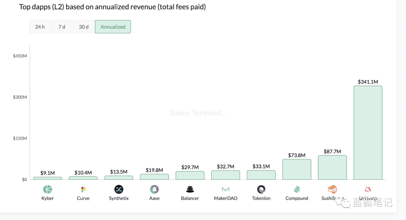
Task: Click the Synthetix bar in chart
Action: coord(119,178)
